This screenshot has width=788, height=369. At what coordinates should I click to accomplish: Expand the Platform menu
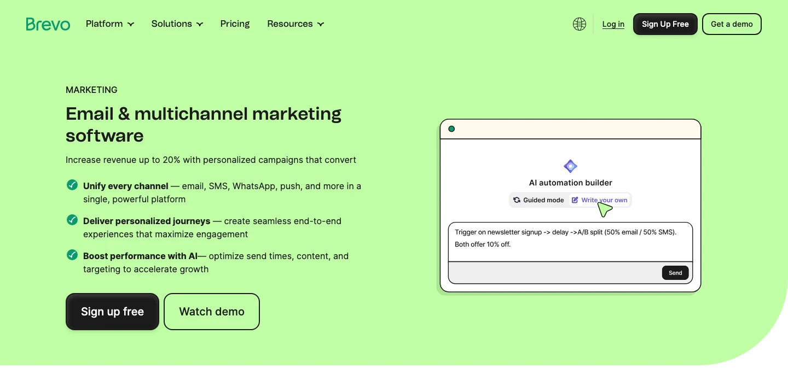[110, 24]
